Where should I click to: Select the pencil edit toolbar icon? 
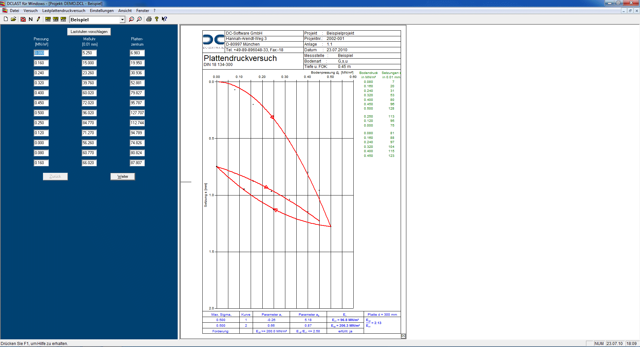pos(38,19)
